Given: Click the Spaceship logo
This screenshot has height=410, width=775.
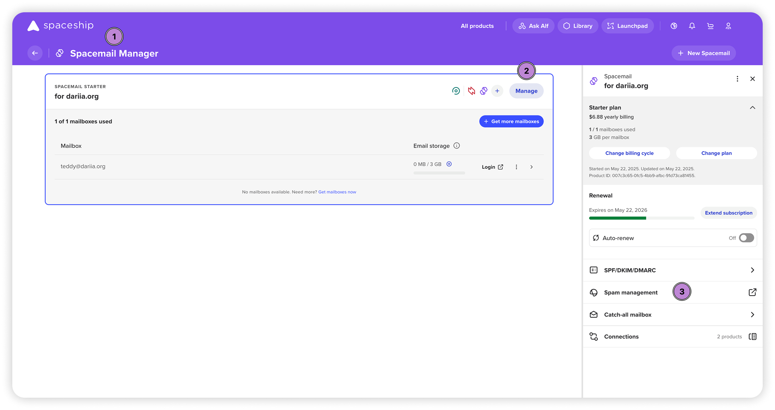Looking at the screenshot, I should click(x=60, y=25).
